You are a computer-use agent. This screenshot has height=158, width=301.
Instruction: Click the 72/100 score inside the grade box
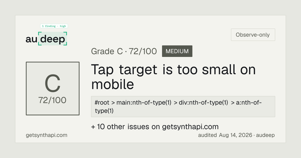[52, 100]
